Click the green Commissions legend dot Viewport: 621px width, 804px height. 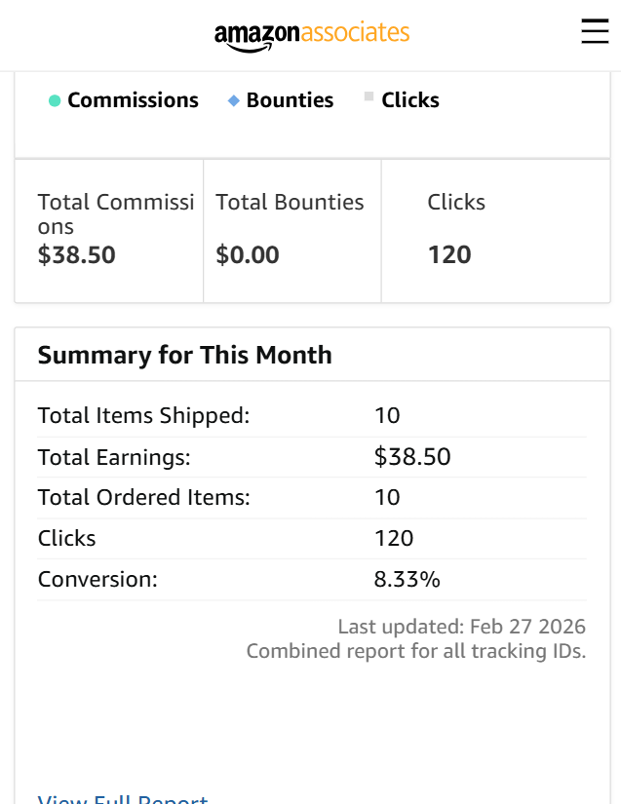point(55,100)
